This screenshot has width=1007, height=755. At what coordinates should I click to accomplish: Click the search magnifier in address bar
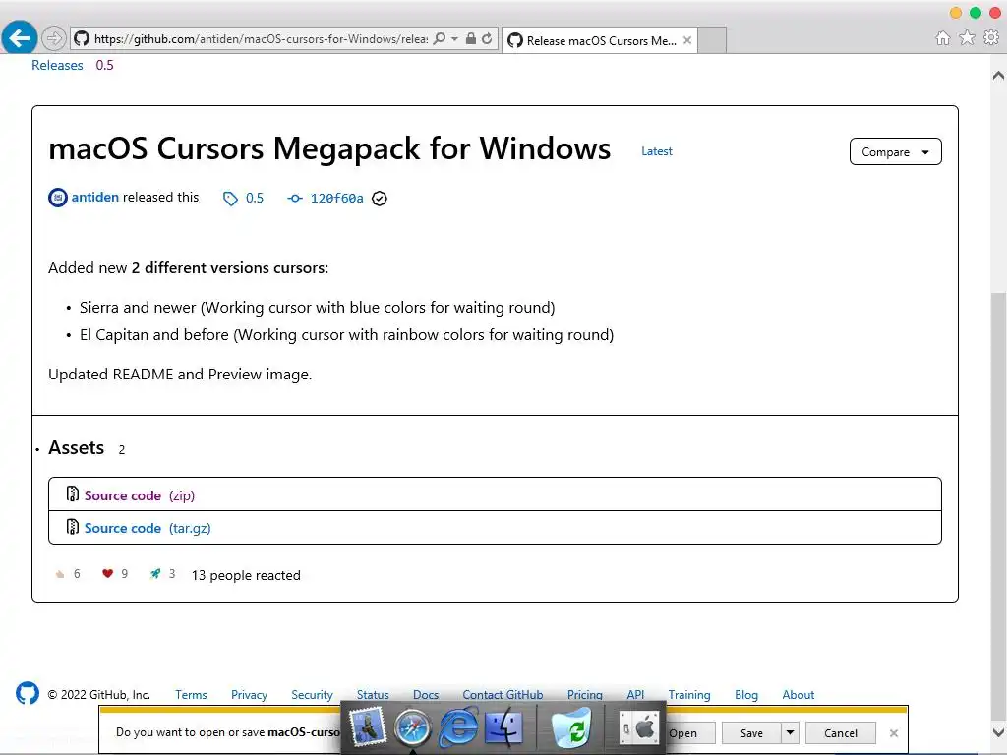coord(440,39)
